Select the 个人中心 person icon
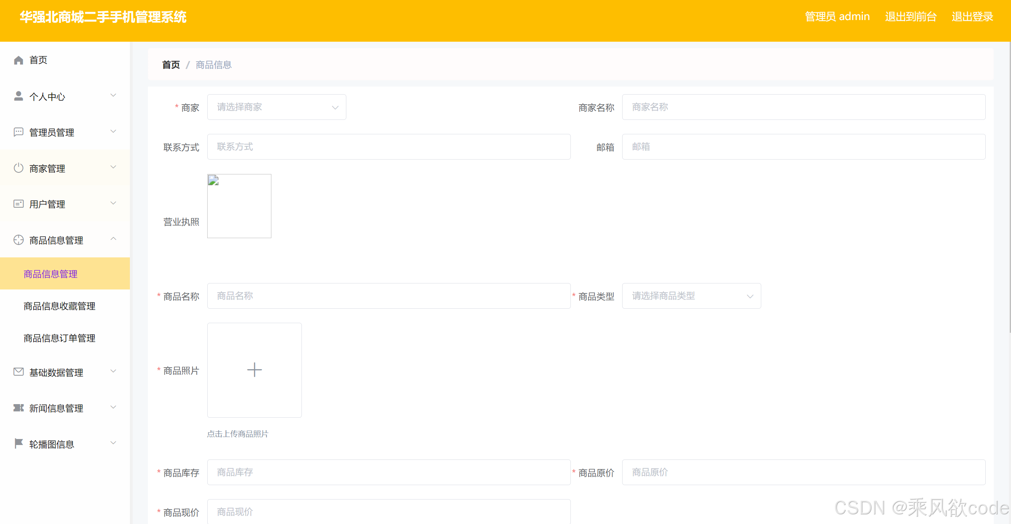 (x=18, y=96)
